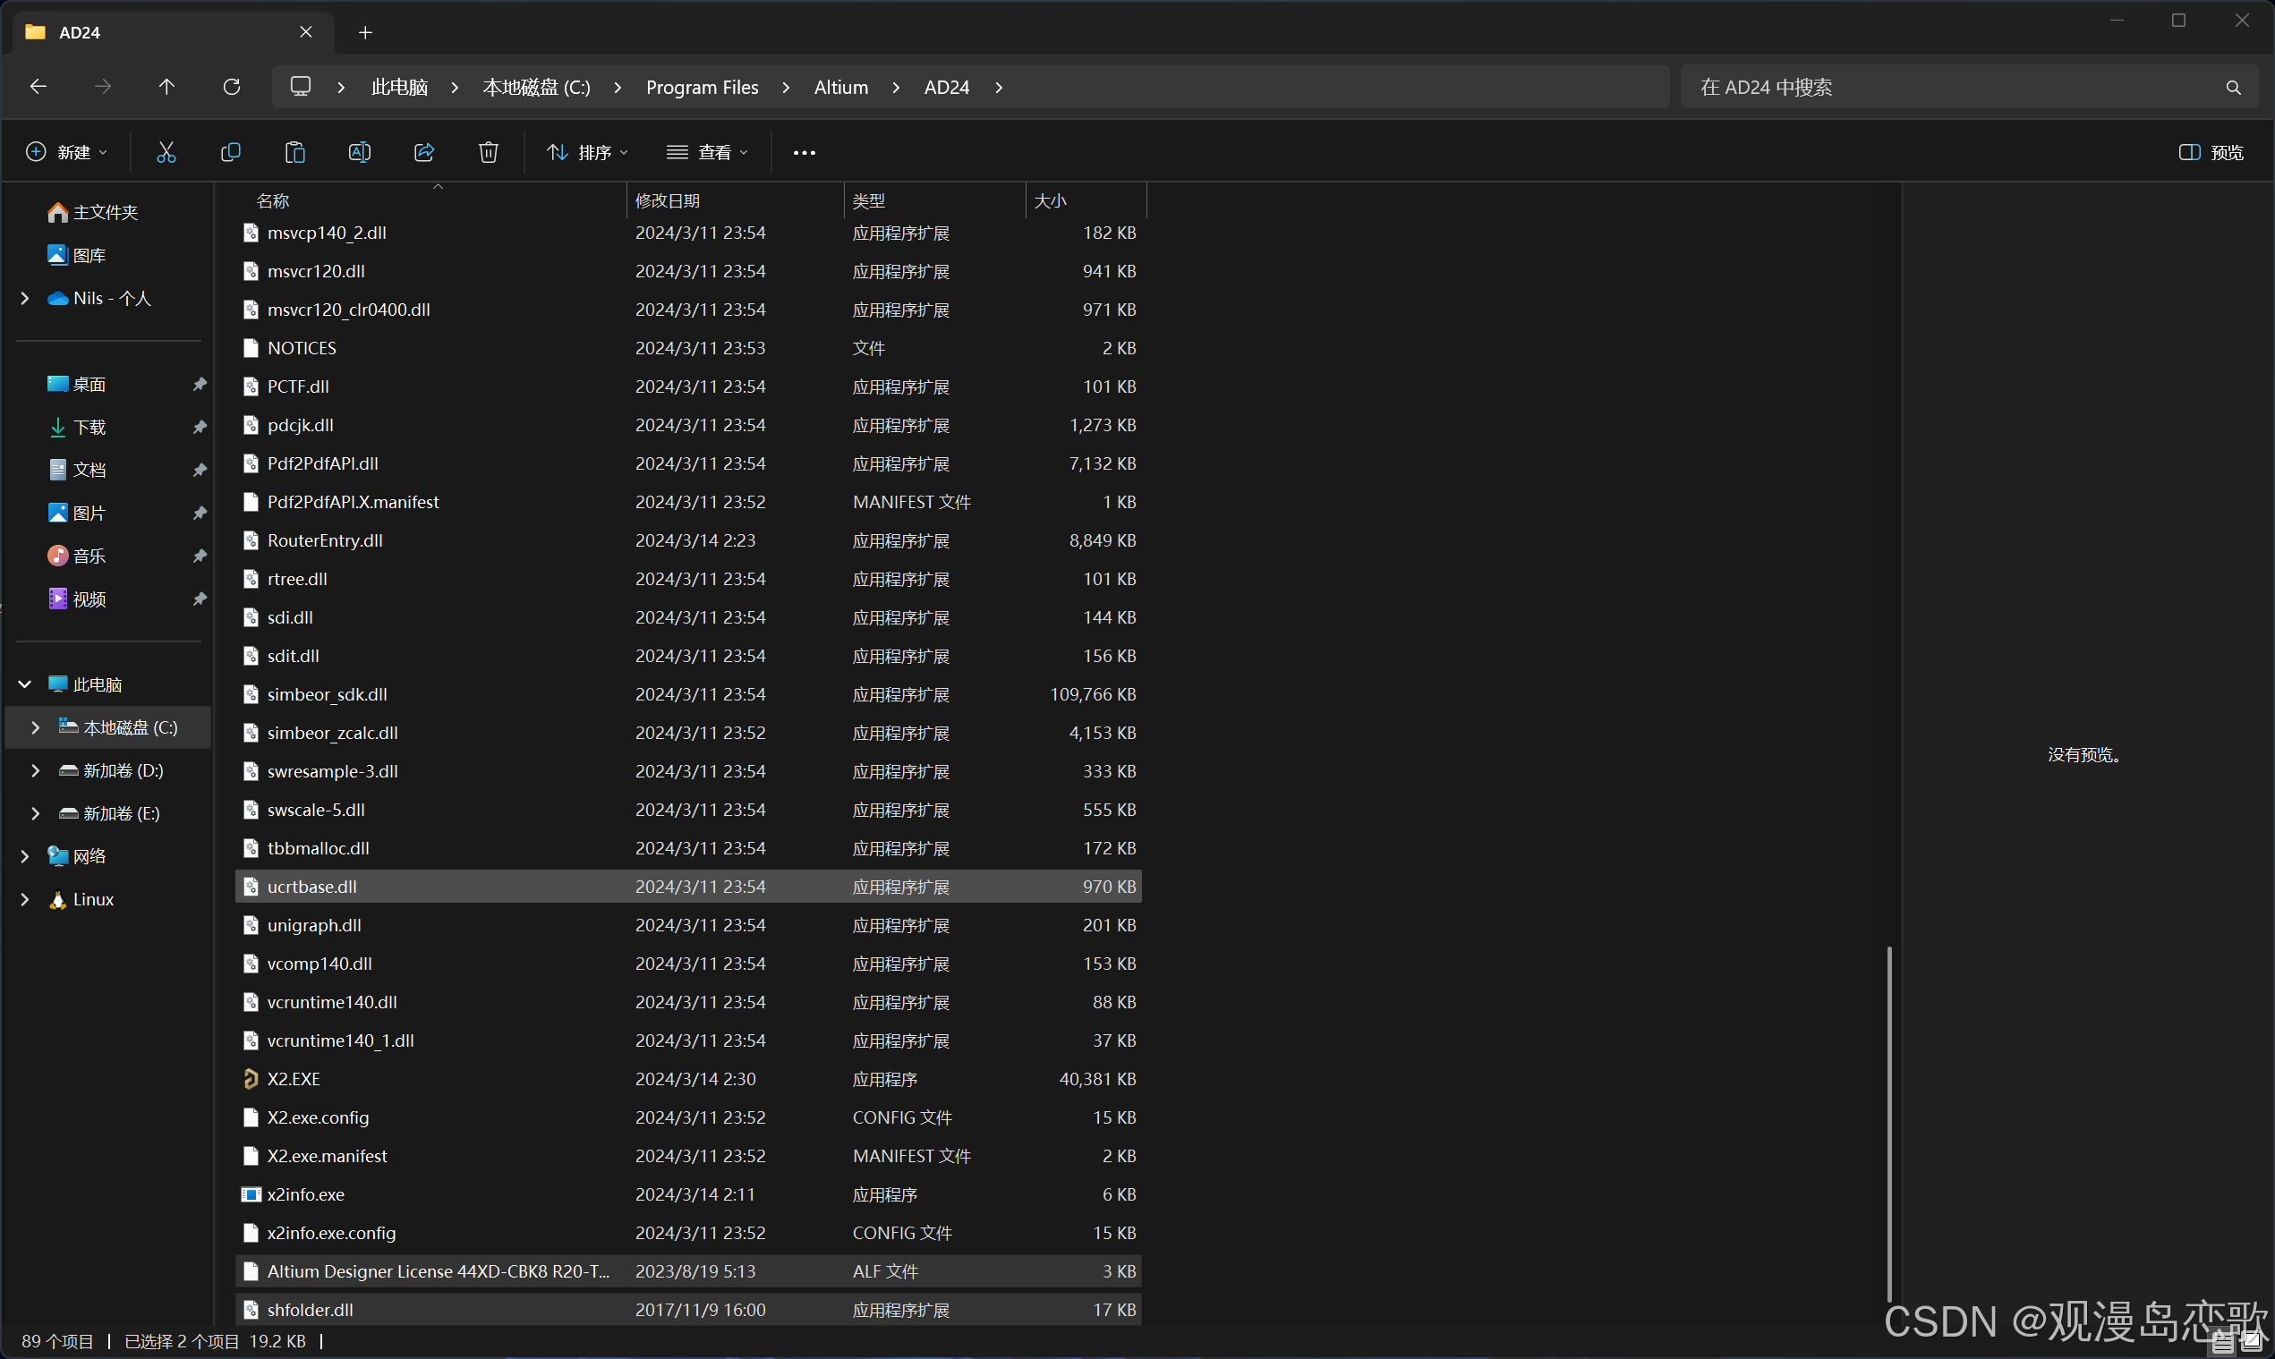Open the 新建 new item menu

67,152
